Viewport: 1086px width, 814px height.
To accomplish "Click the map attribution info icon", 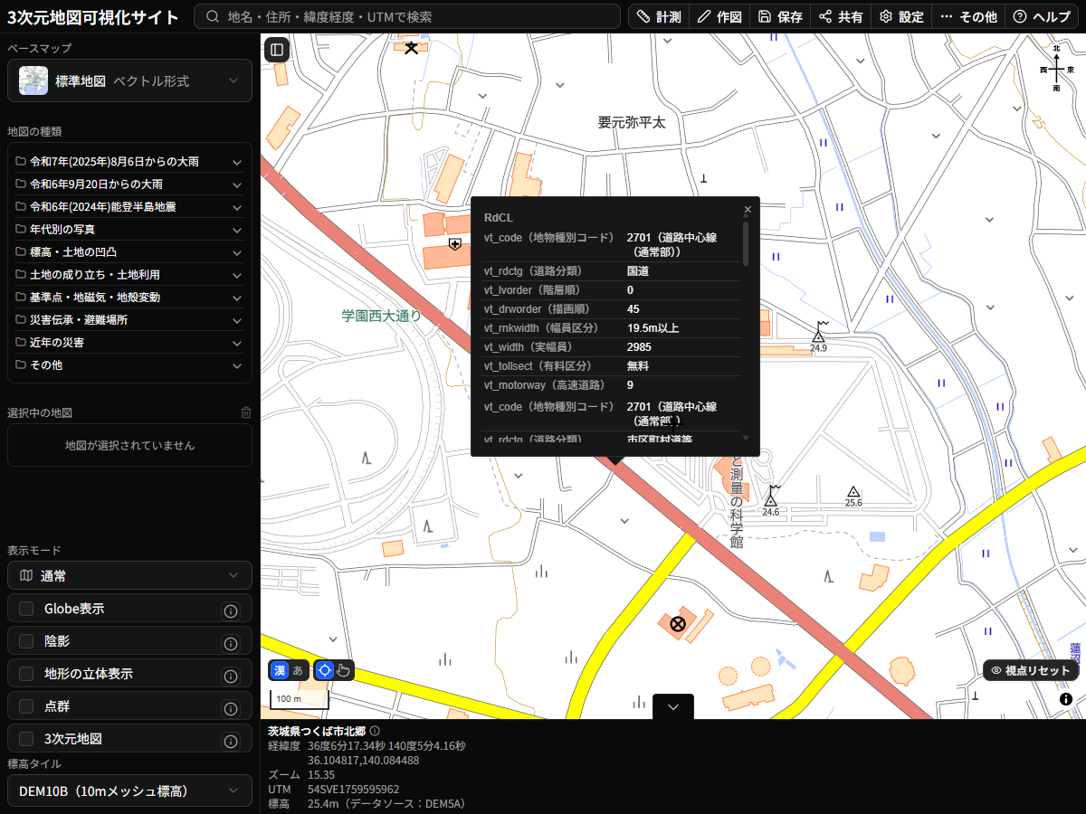I will (1066, 699).
